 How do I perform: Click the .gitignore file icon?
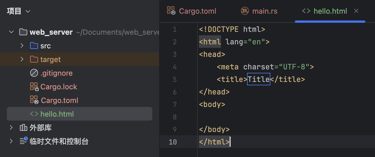point(34,73)
